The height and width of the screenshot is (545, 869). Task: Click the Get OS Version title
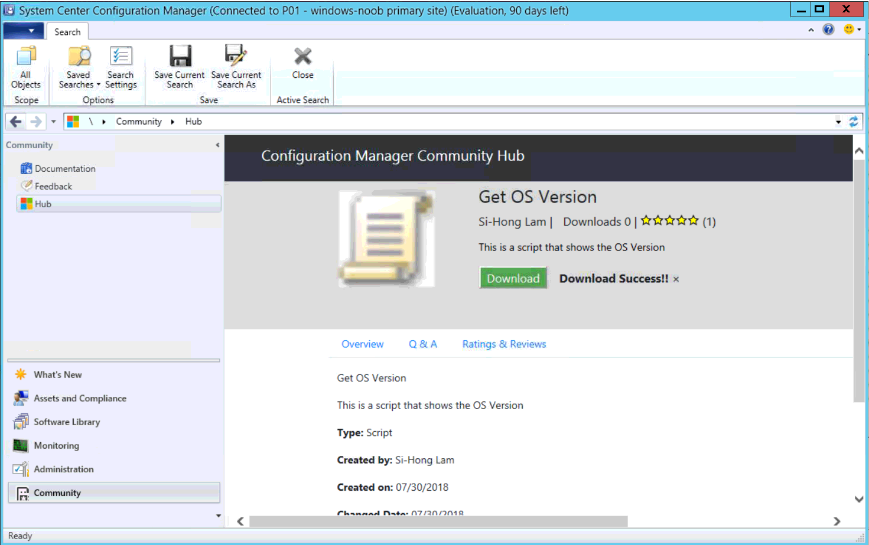tap(538, 197)
